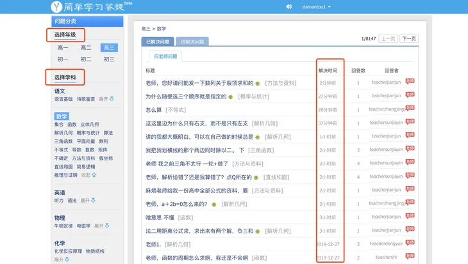
Task: Select grade 高二
Action: [86, 48]
